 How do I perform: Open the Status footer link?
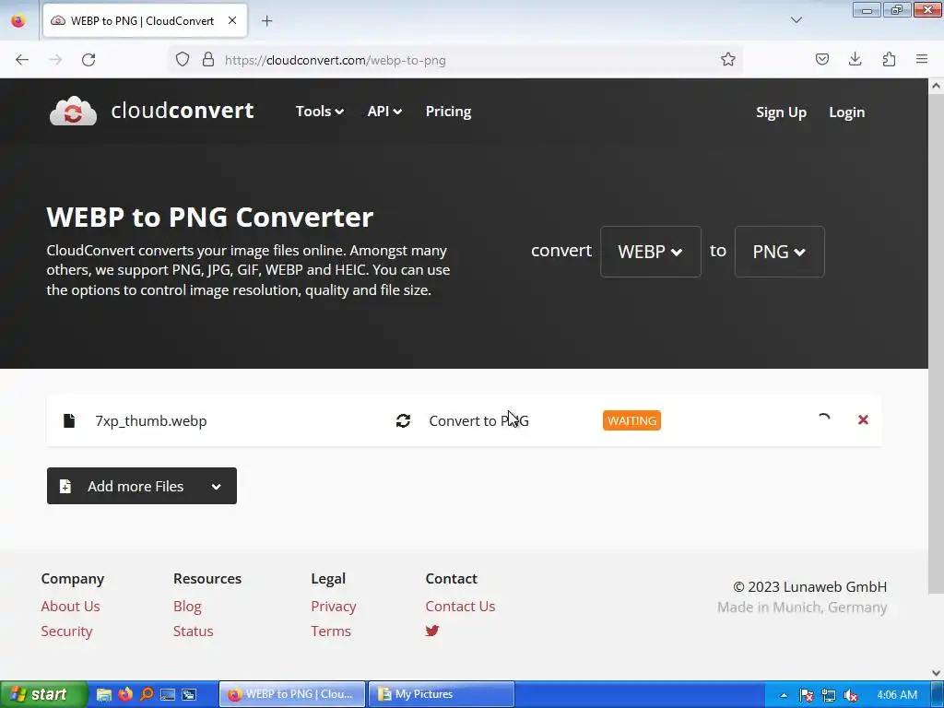pos(194,631)
